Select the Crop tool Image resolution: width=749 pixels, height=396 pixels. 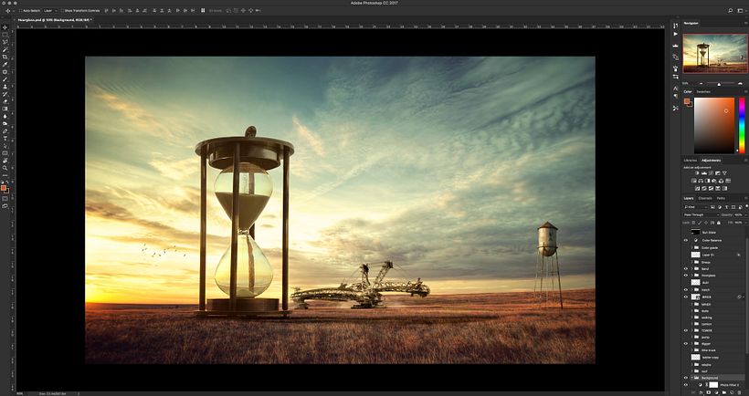pos(5,57)
